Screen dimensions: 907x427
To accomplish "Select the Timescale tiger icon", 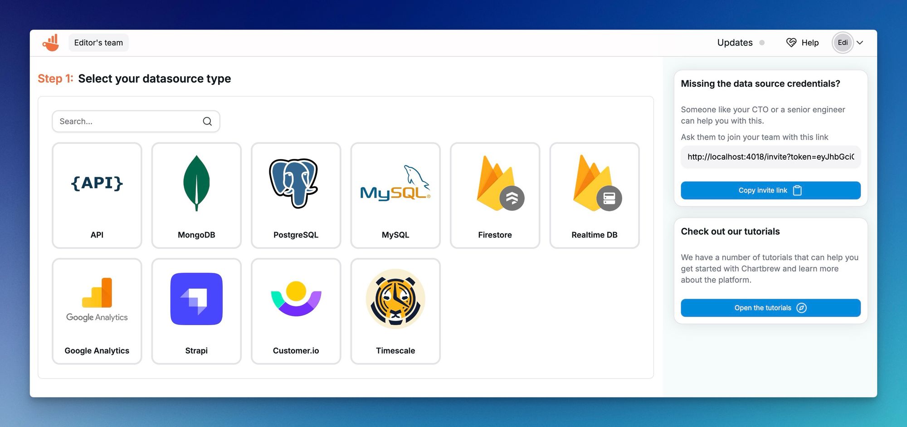I will point(395,299).
